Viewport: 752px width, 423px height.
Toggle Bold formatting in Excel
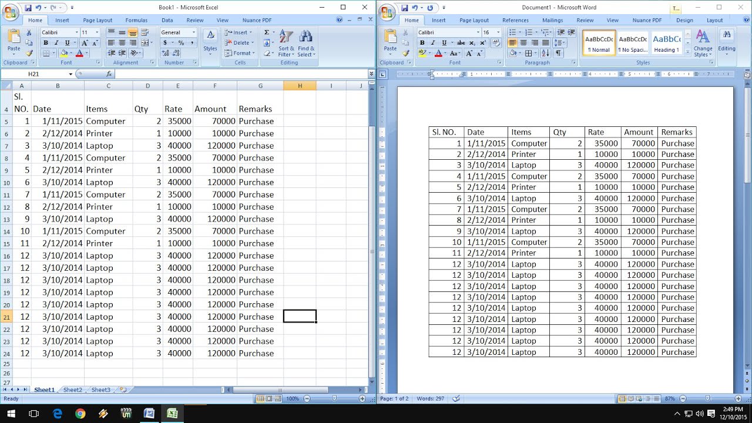click(x=45, y=43)
